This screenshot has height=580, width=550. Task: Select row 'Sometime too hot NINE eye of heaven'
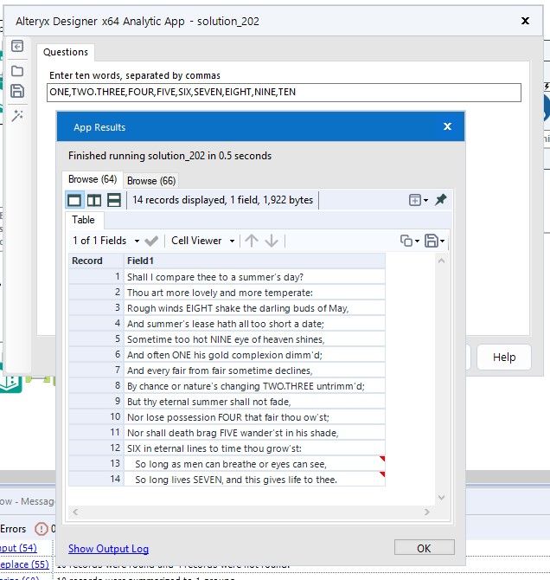254,339
